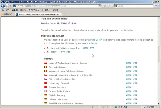This screenshot has width=161, height=109.
Task: Open the 編集(E) menu
Action: click(15, 10)
